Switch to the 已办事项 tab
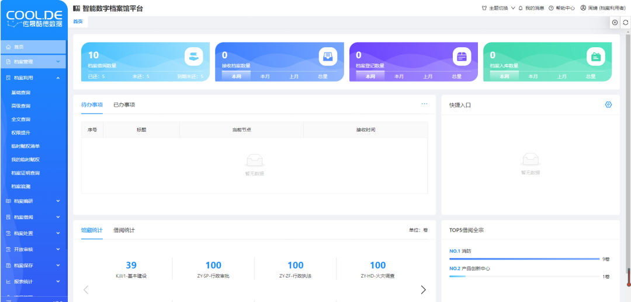The image size is (631, 302). pos(124,105)
